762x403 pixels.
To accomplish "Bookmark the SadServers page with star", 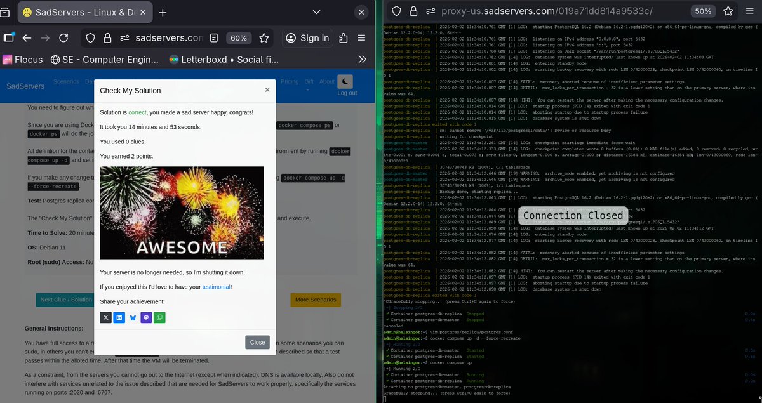I will [x=264, y=38].
